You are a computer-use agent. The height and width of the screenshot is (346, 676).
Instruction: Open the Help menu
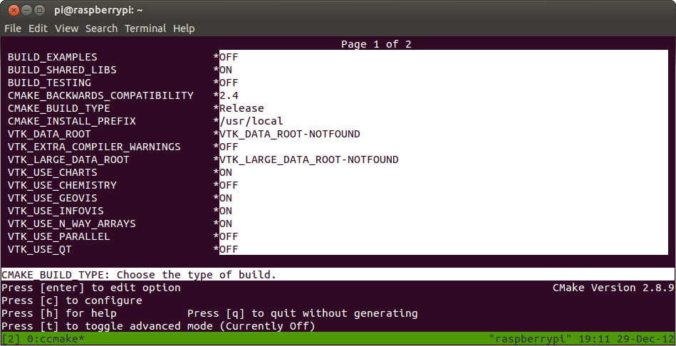(x=184, y=28)
